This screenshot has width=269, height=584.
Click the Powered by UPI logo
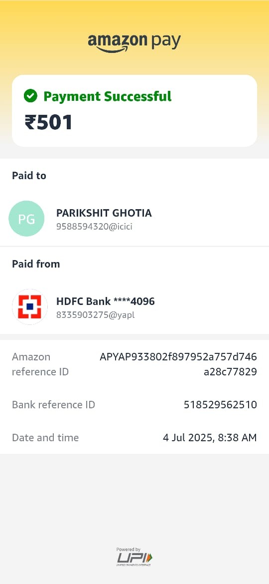(x=134, y=557)
